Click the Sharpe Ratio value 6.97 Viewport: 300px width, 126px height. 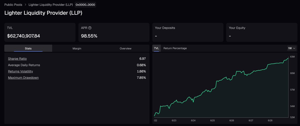142,59
